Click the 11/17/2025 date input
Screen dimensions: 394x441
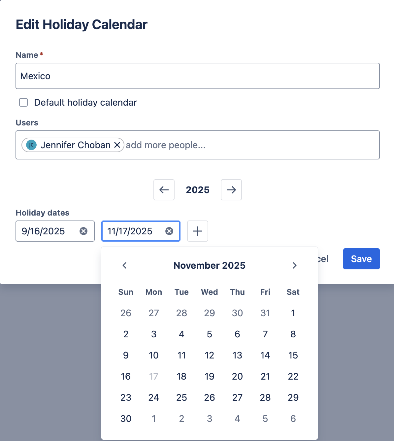click(132, 231)
